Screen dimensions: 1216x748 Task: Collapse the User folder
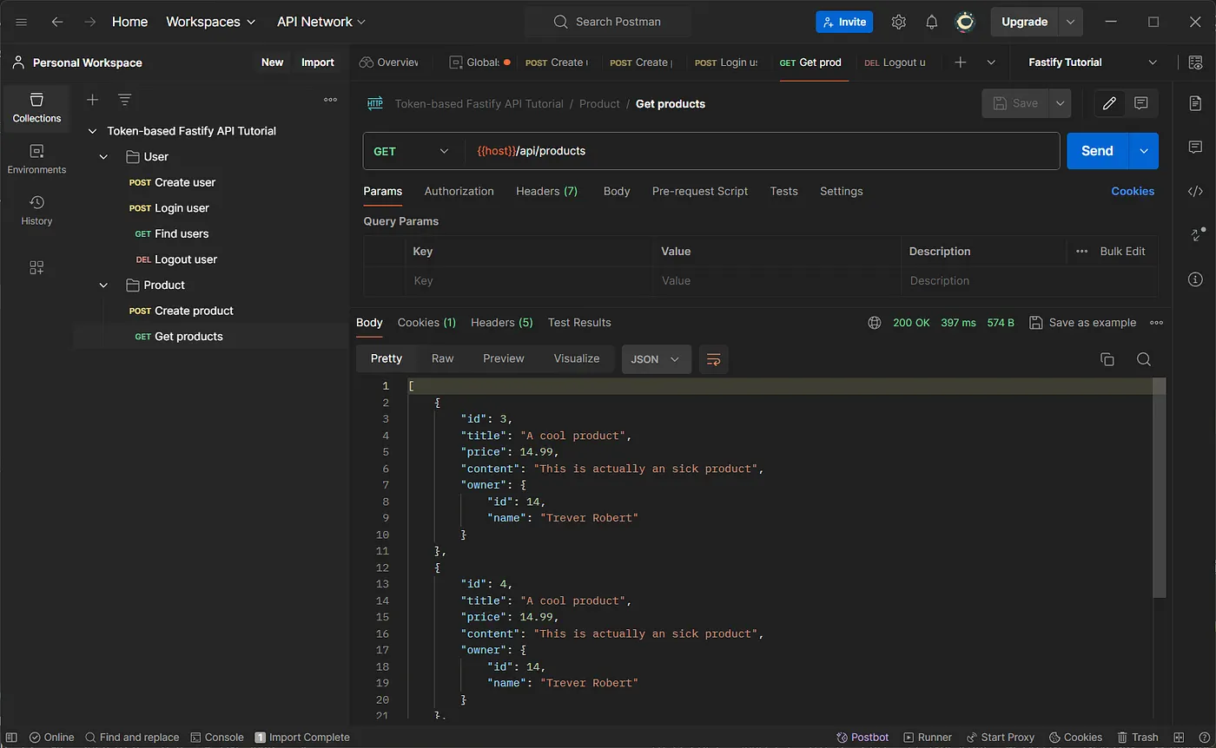[x=103, y=157]
